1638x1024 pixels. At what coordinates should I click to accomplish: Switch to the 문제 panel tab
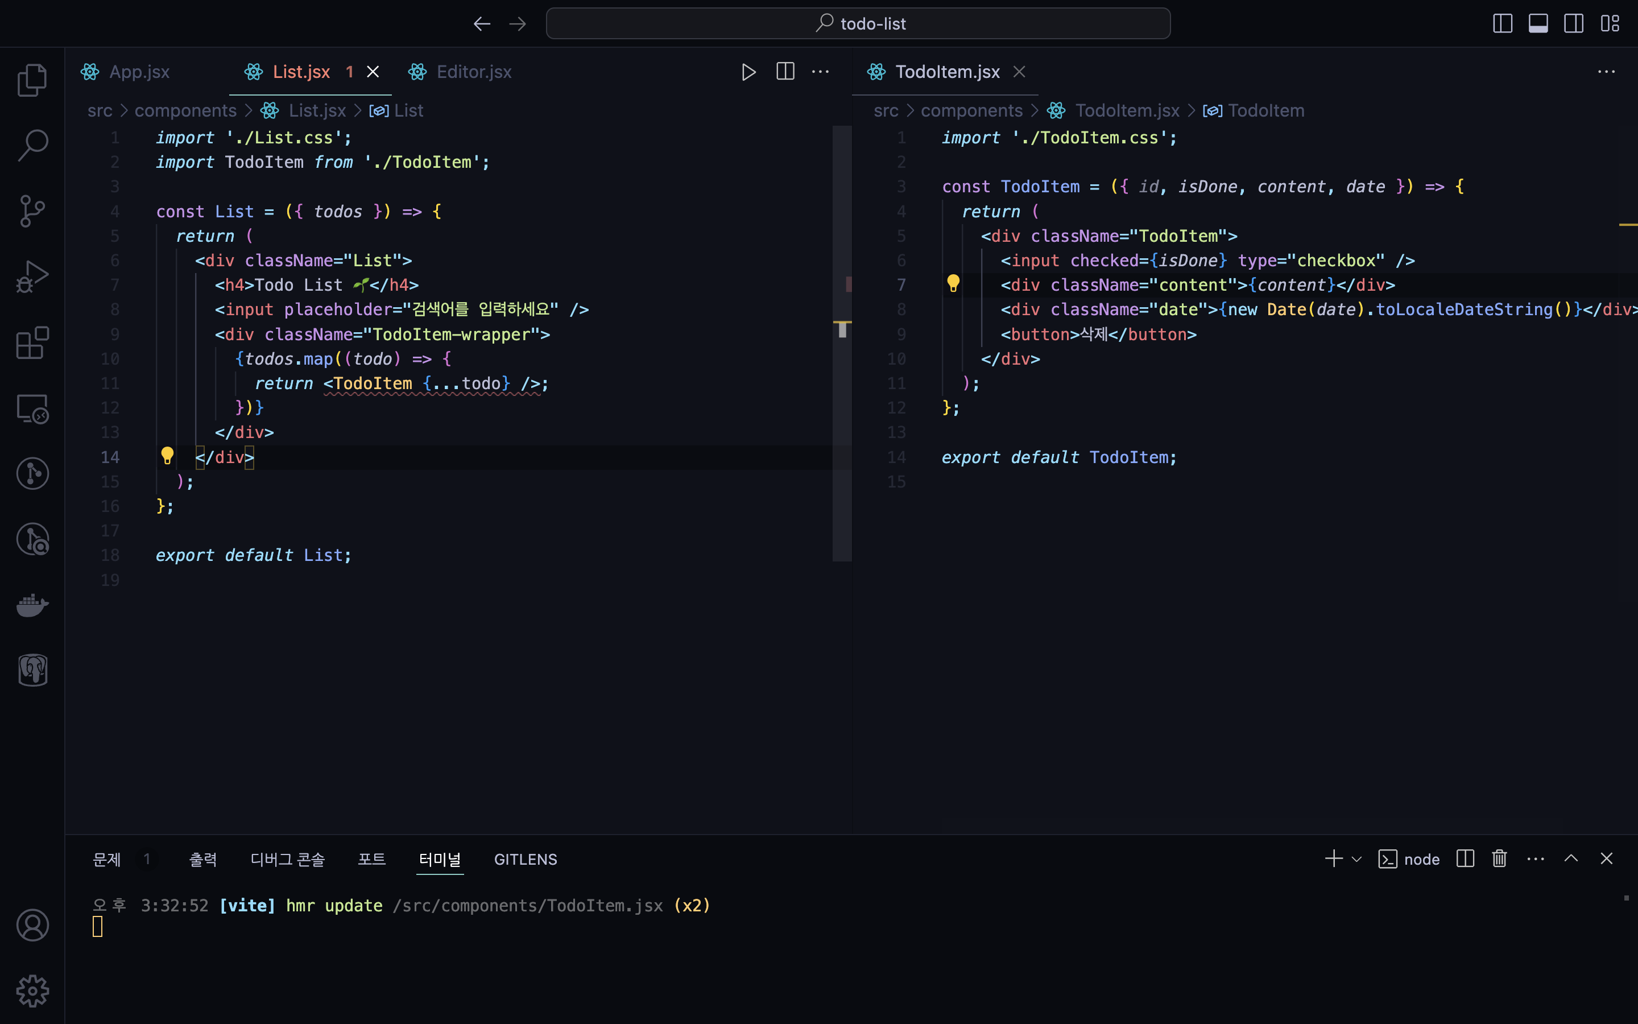tap(106, 860)
